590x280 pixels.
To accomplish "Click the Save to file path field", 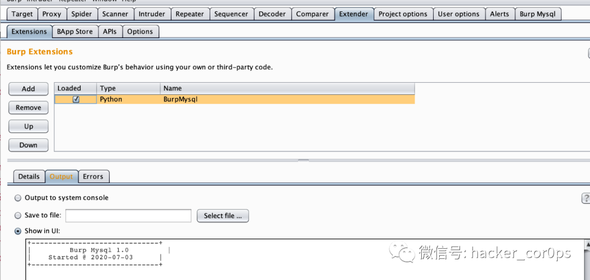I will [x=129, y=216].
